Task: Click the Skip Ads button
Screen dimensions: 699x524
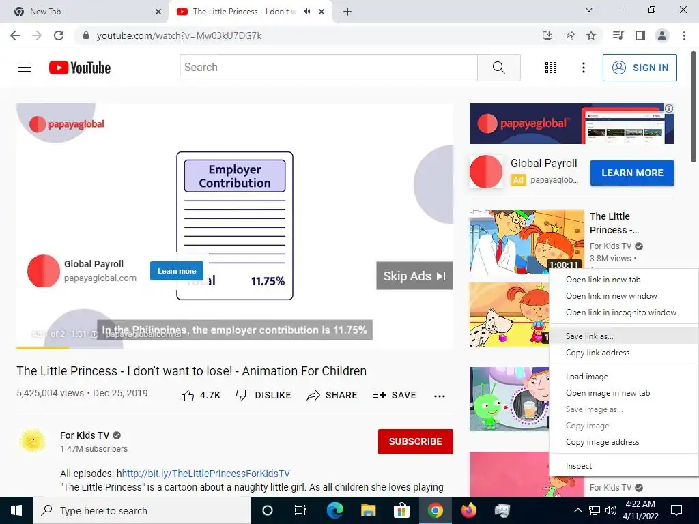Action: point(414,276)
